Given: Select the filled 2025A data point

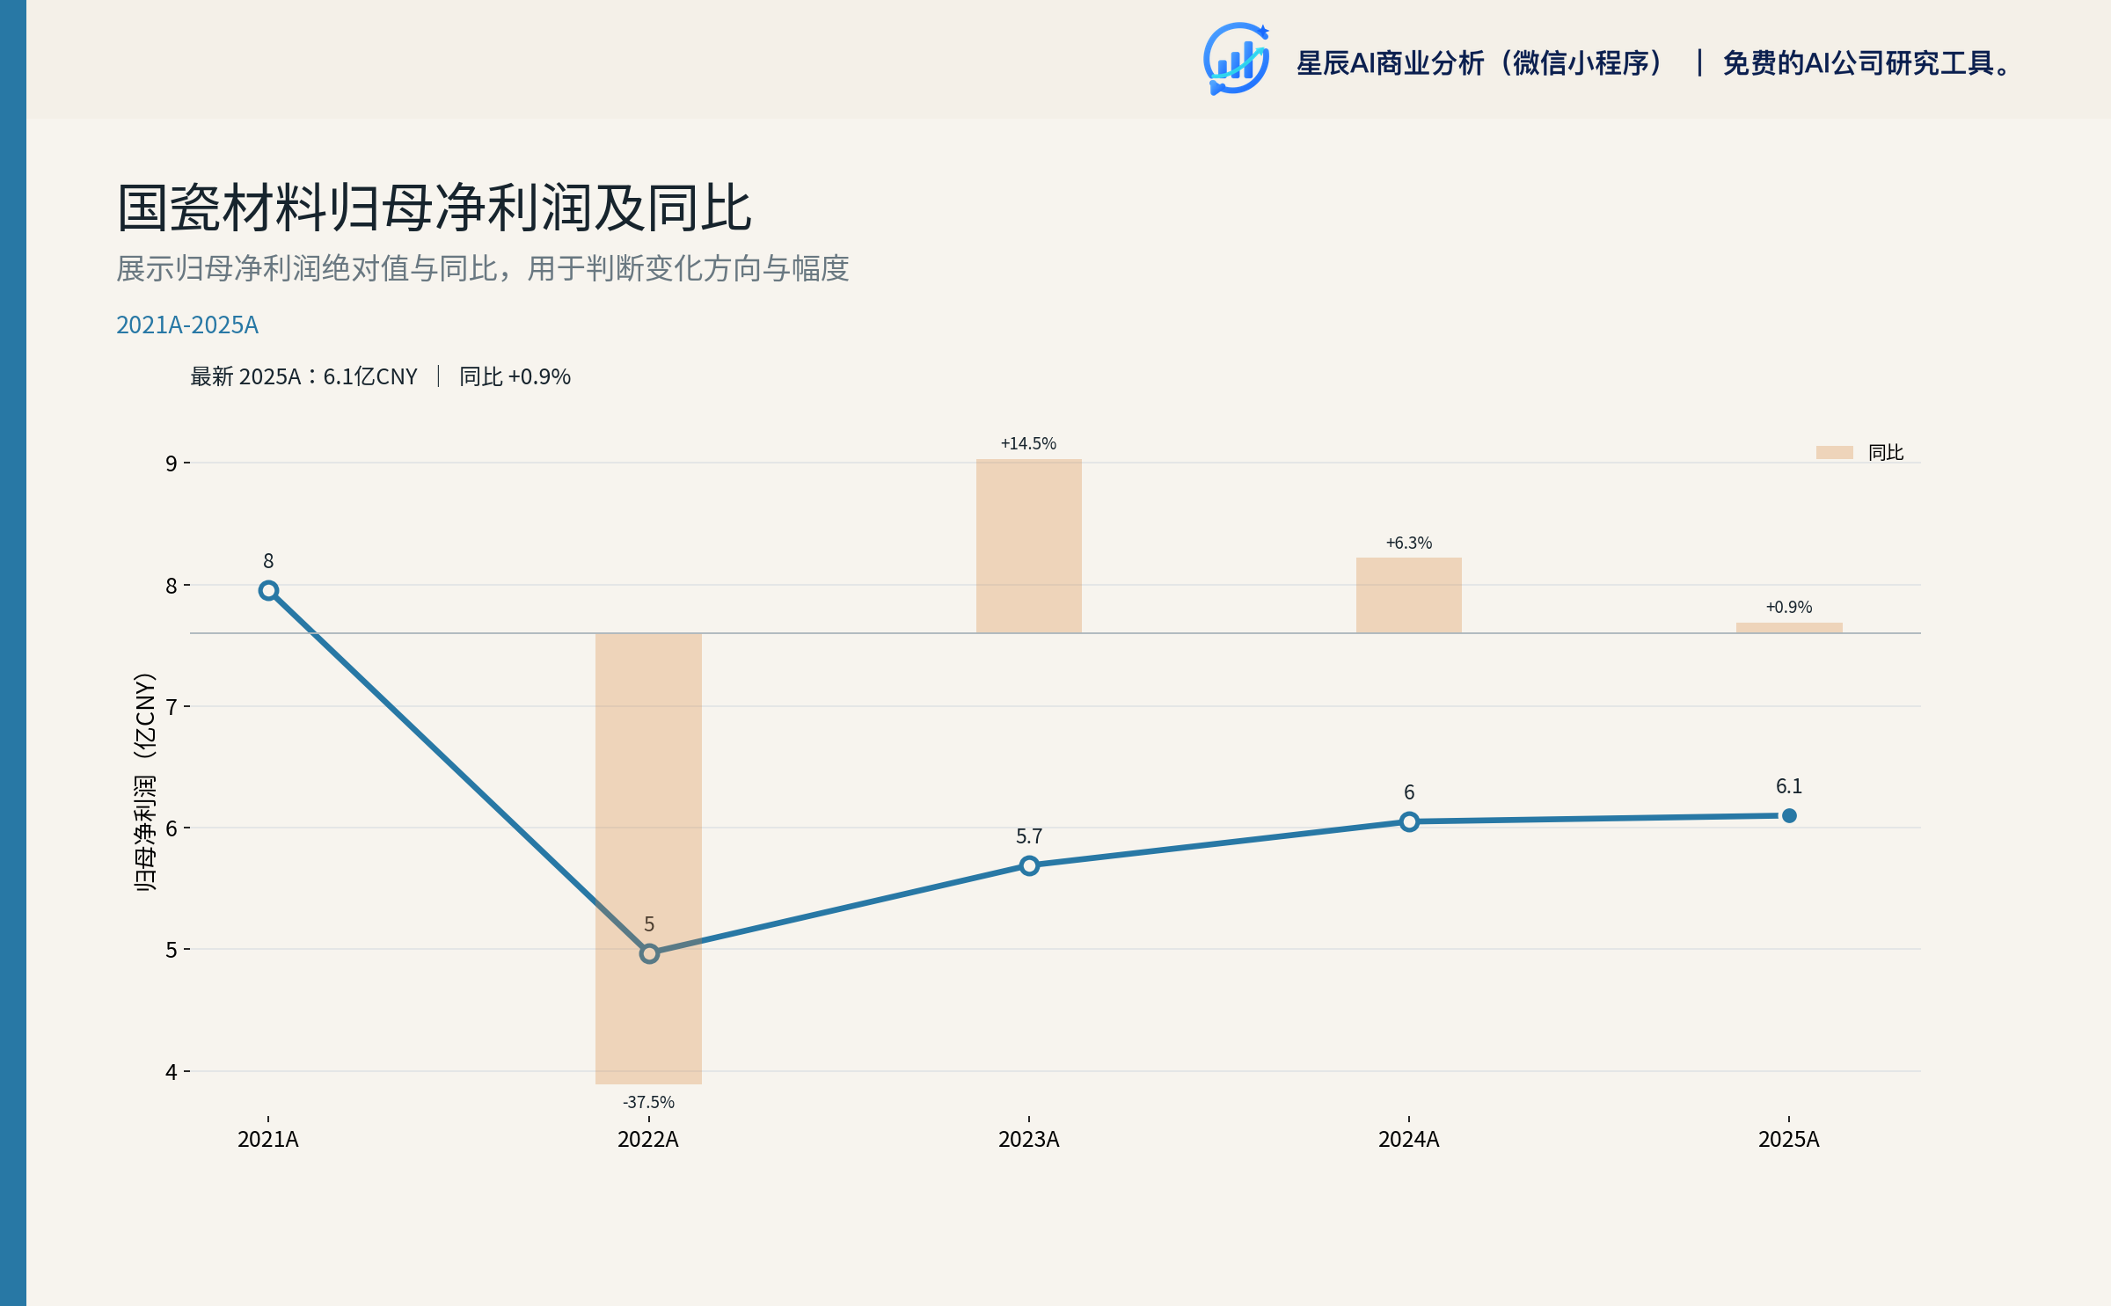Looking at the screenshot, I should click(1789, 815).
